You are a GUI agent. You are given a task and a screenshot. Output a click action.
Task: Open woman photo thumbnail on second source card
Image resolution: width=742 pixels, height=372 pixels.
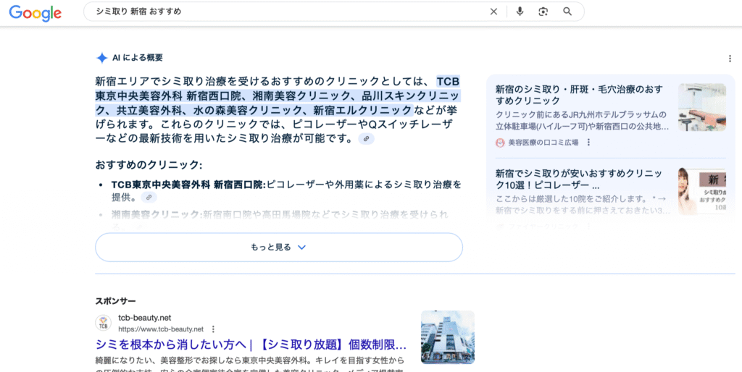point(701,191)
